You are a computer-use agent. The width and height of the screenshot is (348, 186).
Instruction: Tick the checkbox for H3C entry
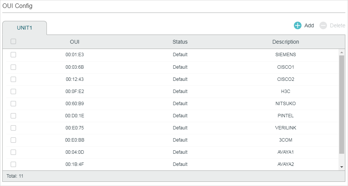click(13, 91)
